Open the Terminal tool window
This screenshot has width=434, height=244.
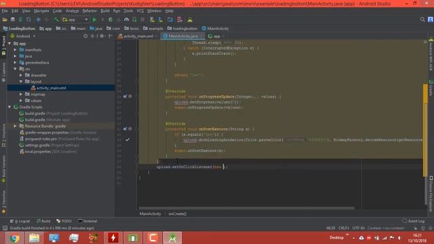[87, 221]
